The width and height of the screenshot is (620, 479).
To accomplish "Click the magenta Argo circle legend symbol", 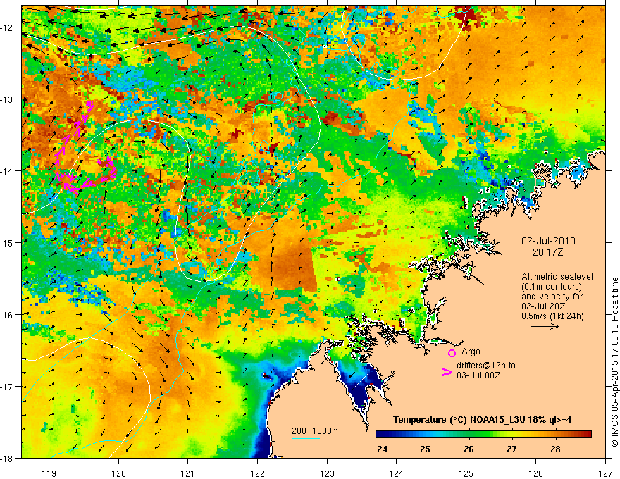I will click(x=452, y=354).
